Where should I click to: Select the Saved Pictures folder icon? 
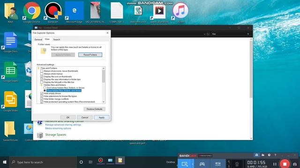tap(10, 131)
